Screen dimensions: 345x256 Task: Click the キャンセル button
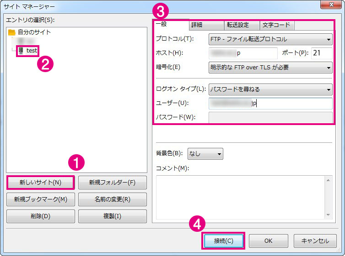coord(315,241)
